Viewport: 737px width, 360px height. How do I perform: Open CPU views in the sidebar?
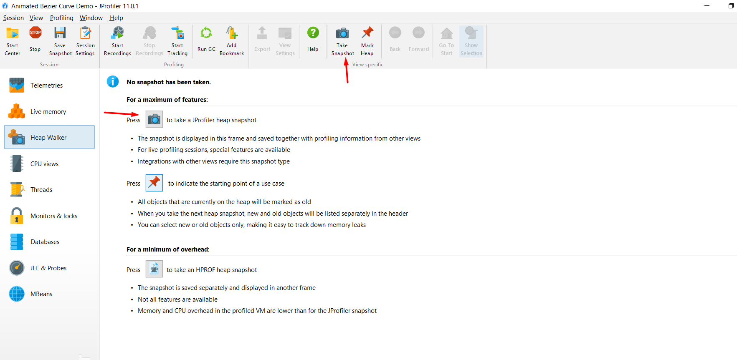(50, 164)
